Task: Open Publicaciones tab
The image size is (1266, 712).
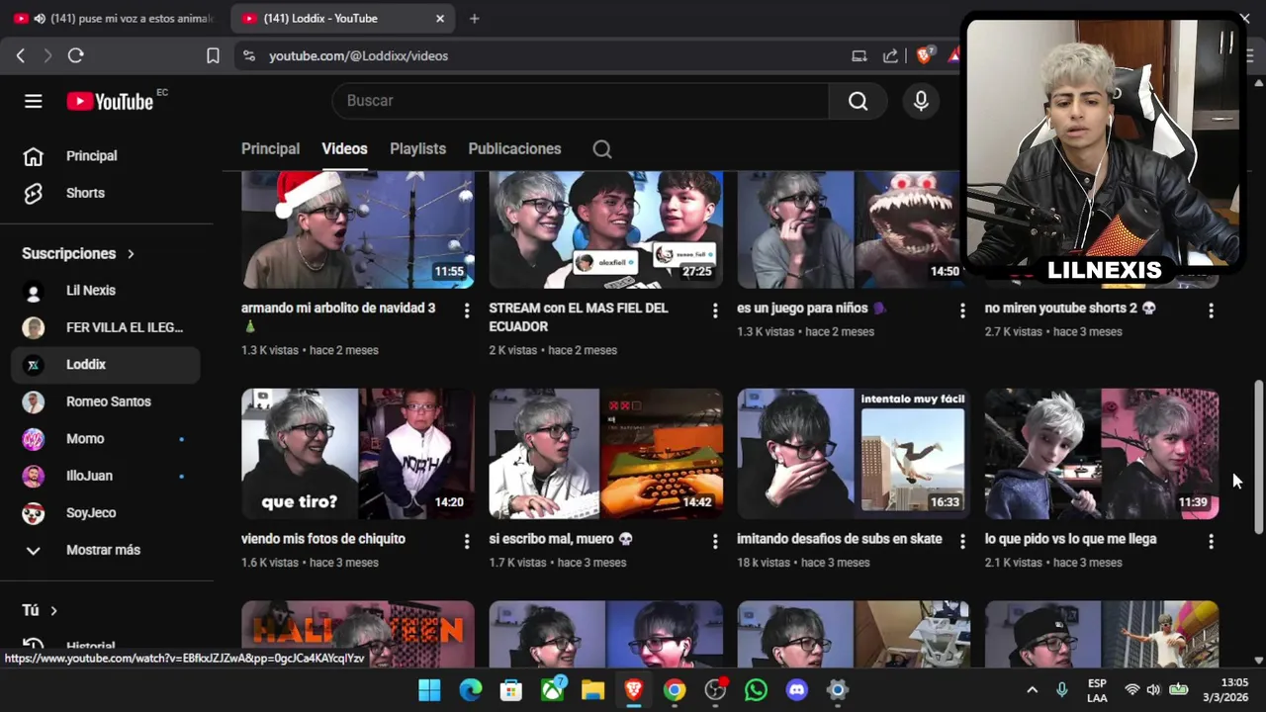Action: (x=514, y=149)
